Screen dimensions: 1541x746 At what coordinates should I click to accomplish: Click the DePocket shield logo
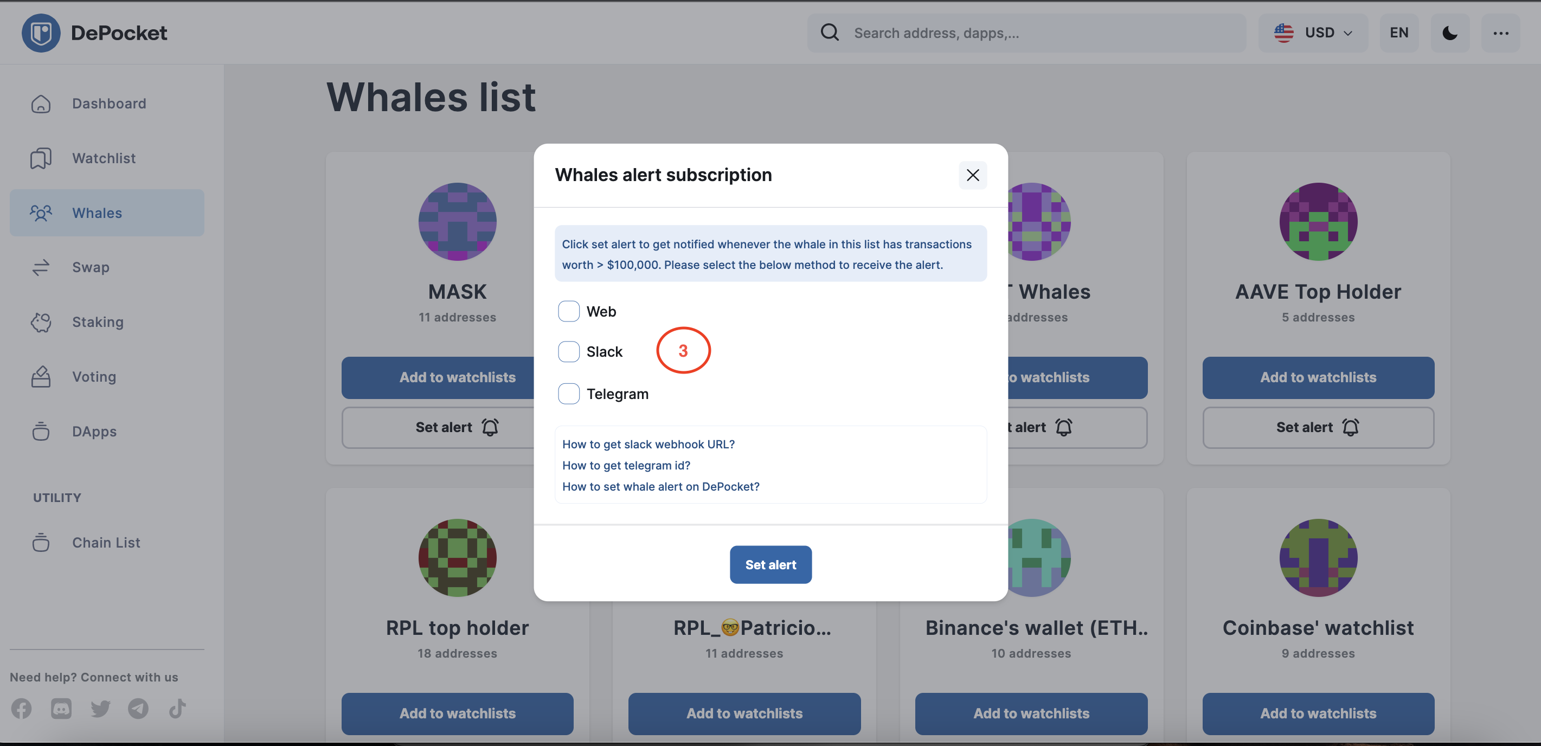41,33
